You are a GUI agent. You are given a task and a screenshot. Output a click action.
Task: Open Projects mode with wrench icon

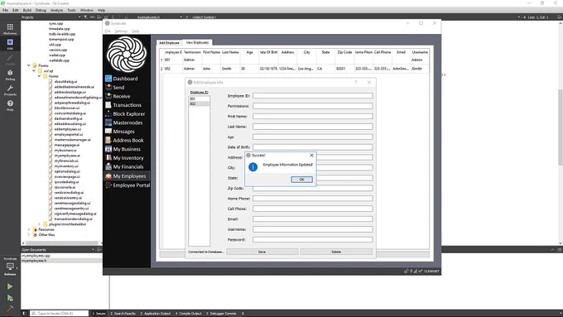(10, 90)
